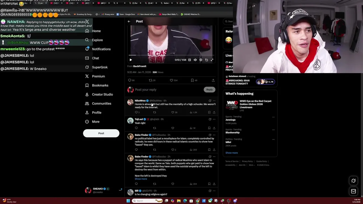Open the Milei trending topic
The width and height of the screenshot is (363, 204).
(x=228, y=142)
